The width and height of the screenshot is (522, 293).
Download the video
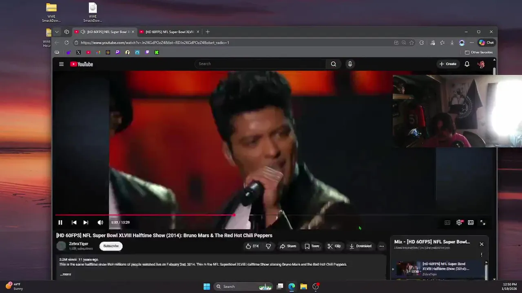[361, 246]
